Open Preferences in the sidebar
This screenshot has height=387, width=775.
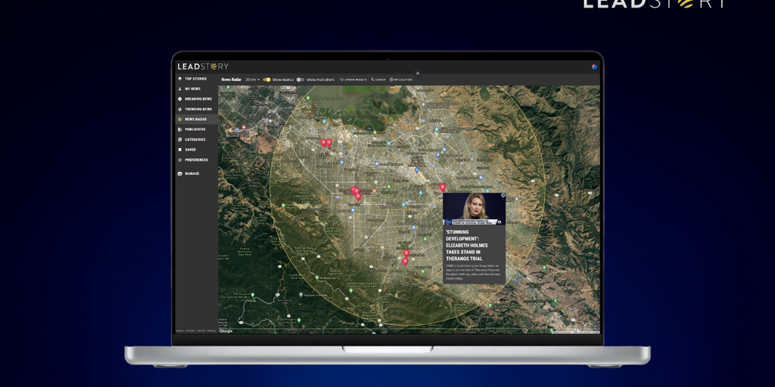pyautogui.click(x=197, y=160)
